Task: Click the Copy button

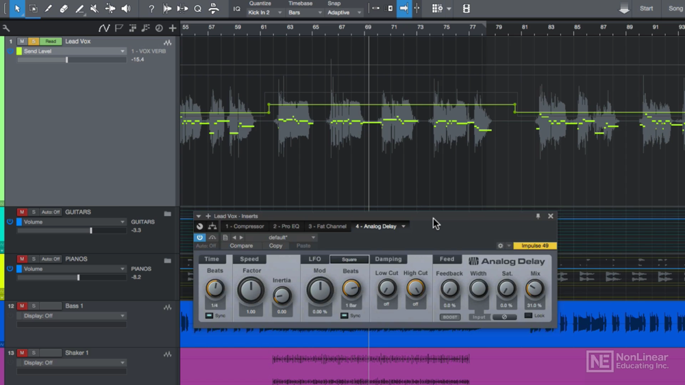Action: 275,245
